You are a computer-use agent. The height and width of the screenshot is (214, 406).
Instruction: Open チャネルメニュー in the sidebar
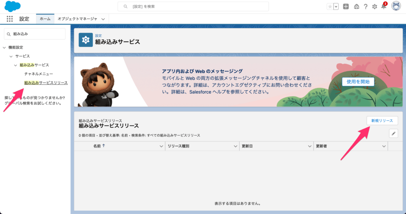(38, 74)
